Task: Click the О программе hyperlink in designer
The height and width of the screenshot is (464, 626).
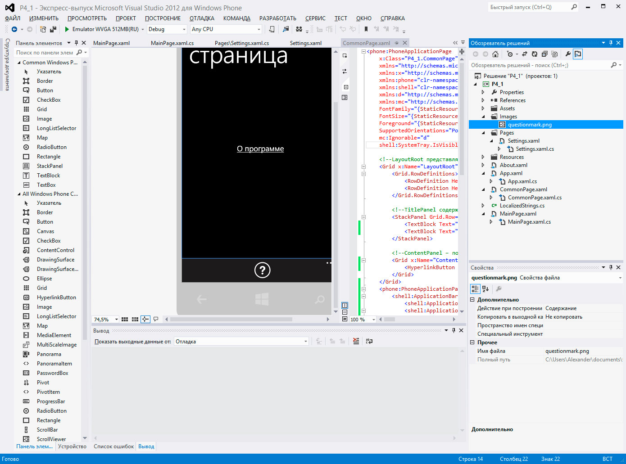Action: pos(260,149)
